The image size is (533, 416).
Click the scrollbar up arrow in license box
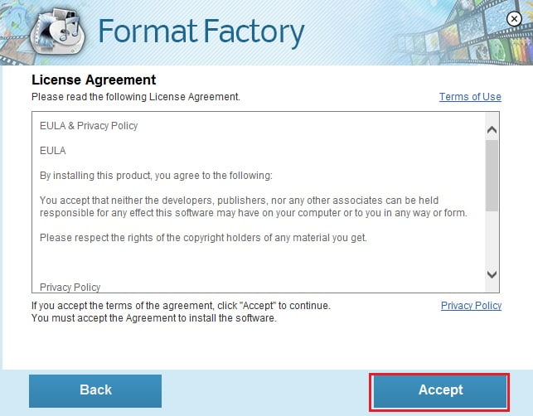coord(492,130)
